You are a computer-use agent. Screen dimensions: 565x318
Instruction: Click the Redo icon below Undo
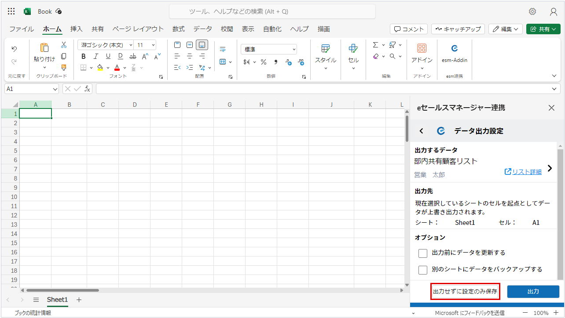[x=14, y=62]
